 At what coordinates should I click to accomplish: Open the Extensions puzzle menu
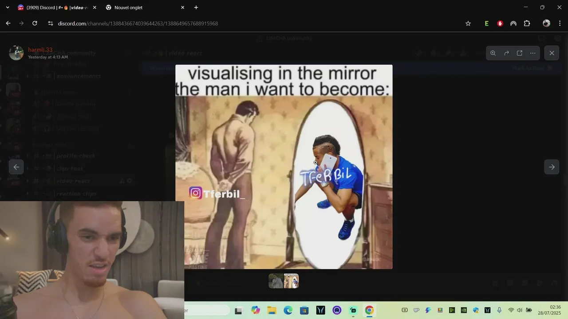pyautogui.click(x=527, y=23)
